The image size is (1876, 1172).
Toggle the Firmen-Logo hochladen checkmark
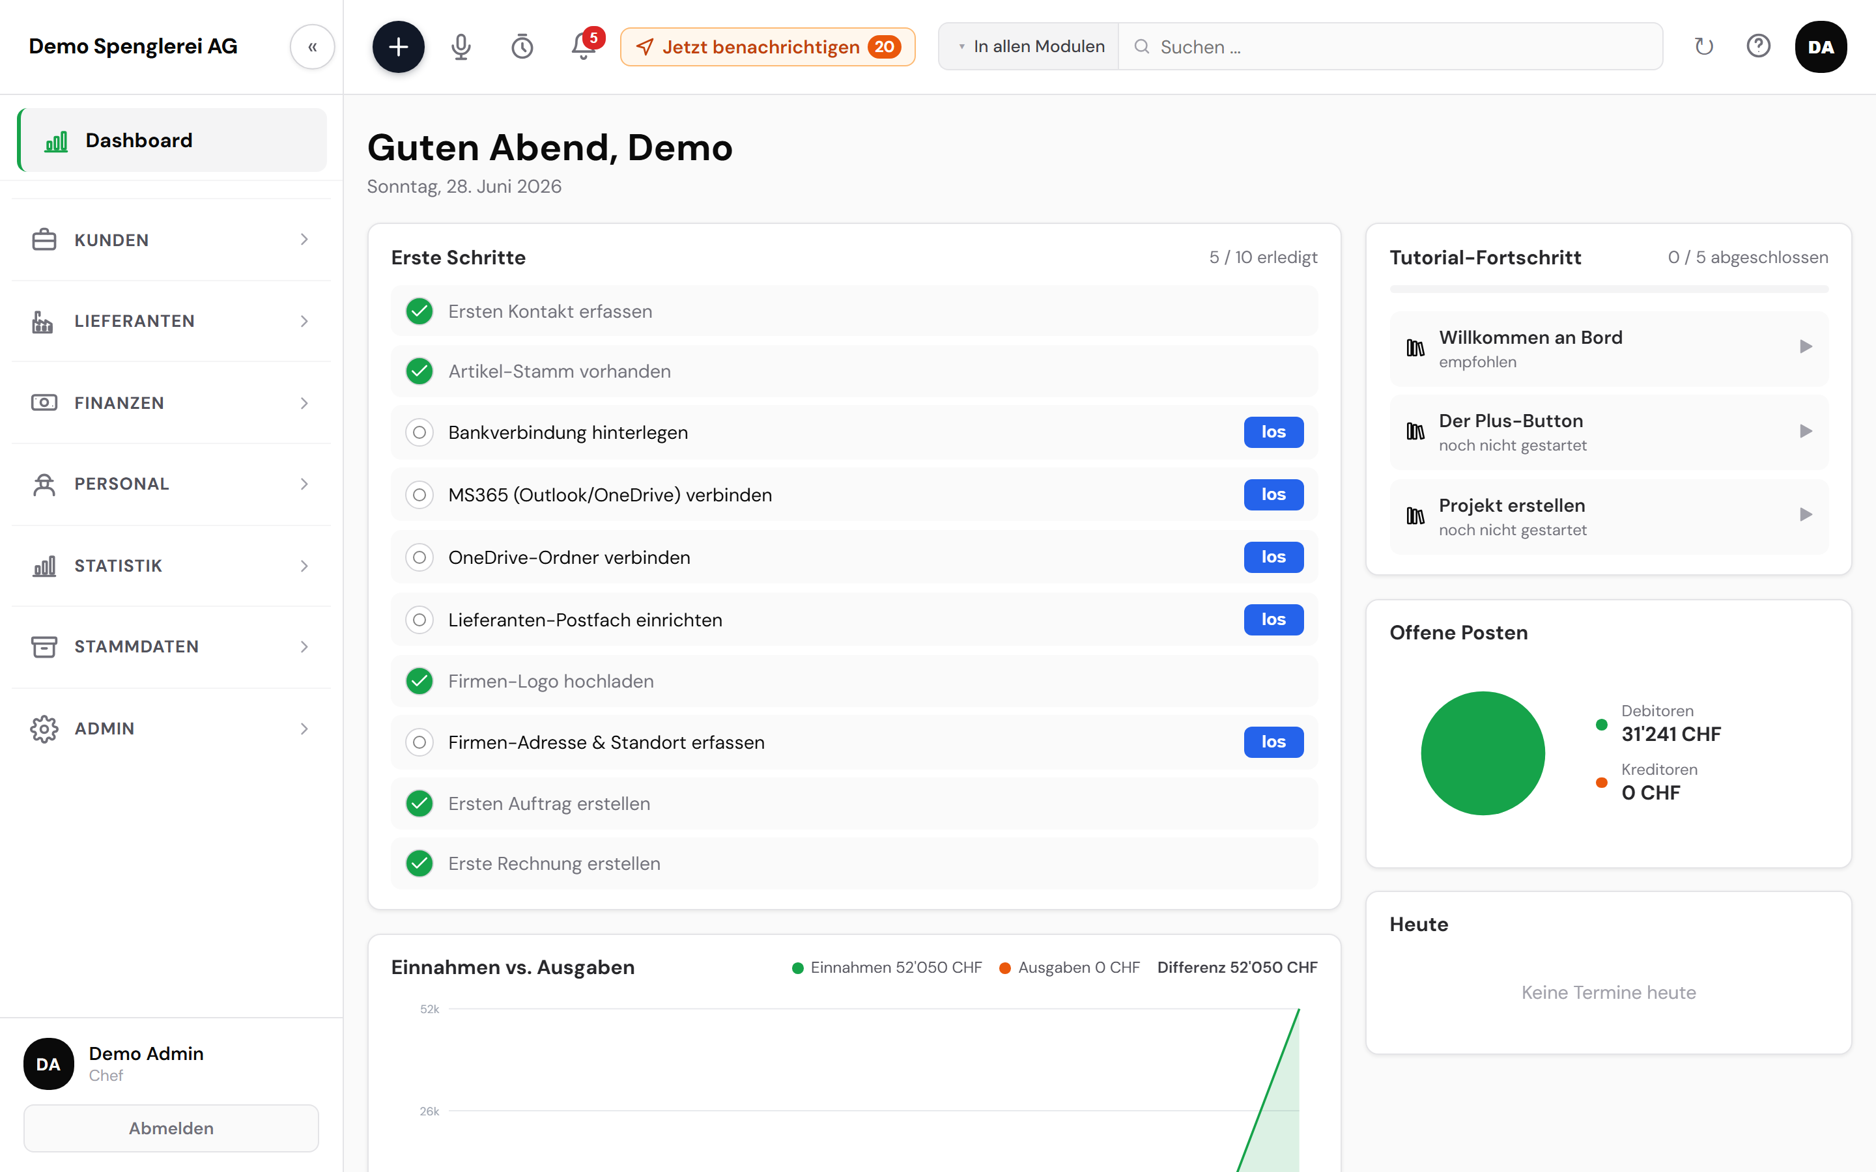419,680
